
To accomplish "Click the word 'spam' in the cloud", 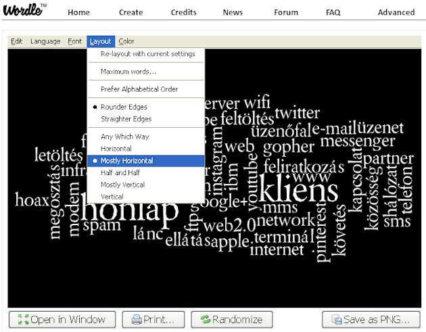I will point(102,227).
